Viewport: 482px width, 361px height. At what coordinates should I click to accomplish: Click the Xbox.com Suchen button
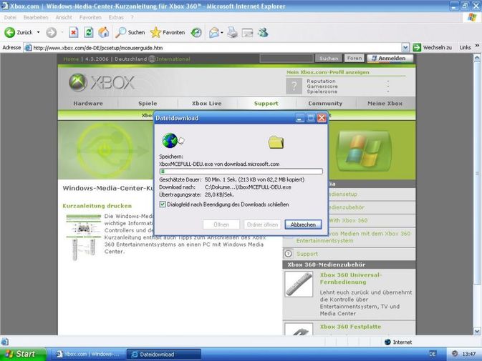[x=328, y=58]
